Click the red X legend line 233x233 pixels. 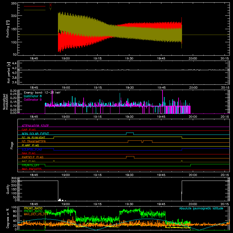point(35,6)
